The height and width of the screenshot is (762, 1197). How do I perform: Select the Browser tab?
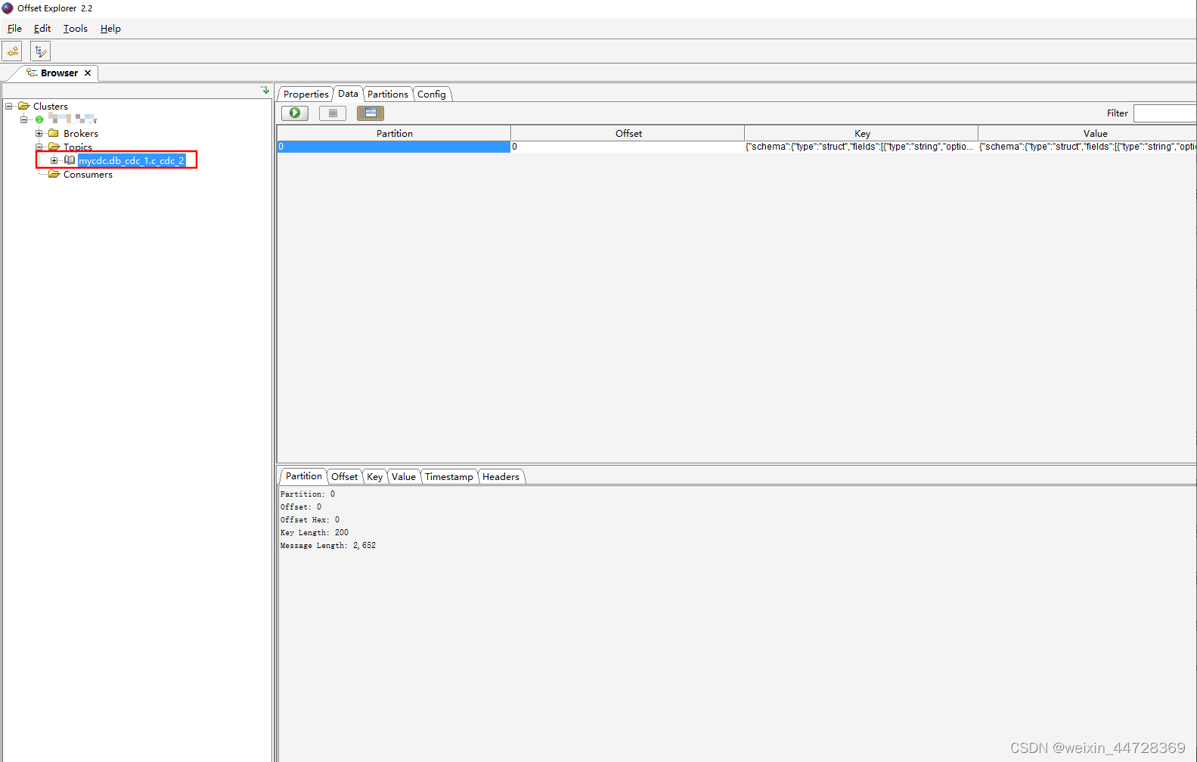tap(59, 73)
